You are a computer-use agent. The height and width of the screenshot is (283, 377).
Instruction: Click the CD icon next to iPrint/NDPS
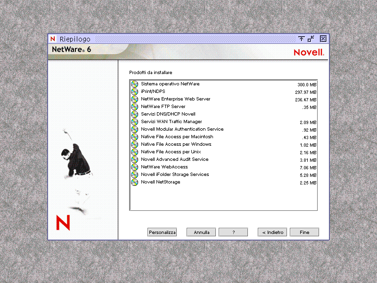point(135,92)
